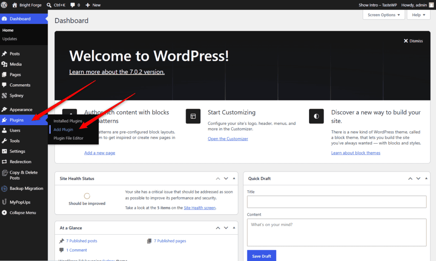This screenshot has width=436, height=261.
Task: Click the Start Customizing layout icon
Action: point(193,116)
